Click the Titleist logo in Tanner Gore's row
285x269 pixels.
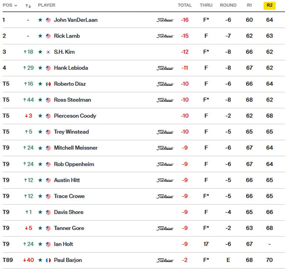pos(165,228)
